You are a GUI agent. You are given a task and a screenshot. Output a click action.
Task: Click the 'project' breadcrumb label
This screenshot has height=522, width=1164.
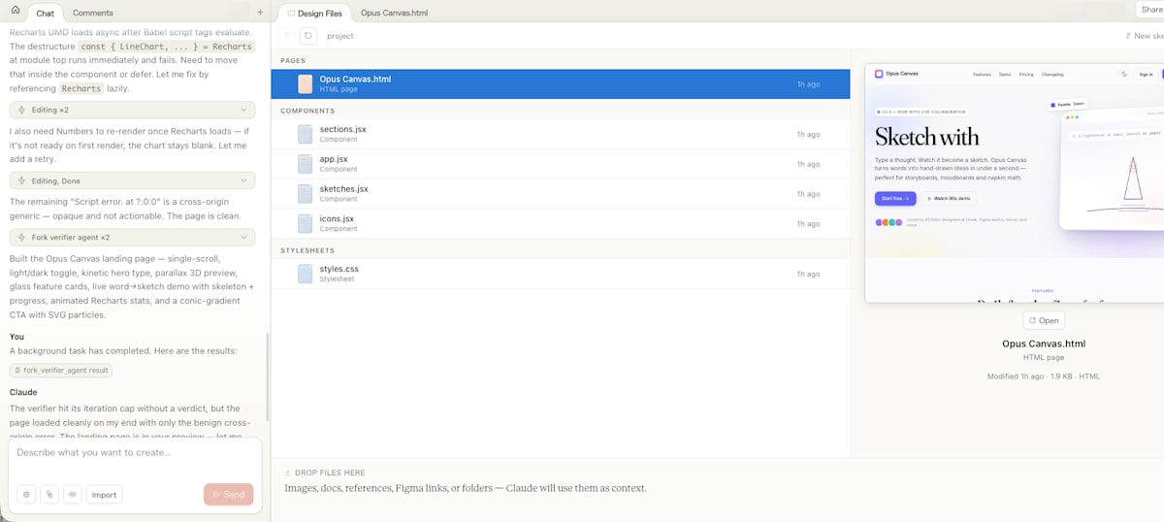tap(340, 36)
